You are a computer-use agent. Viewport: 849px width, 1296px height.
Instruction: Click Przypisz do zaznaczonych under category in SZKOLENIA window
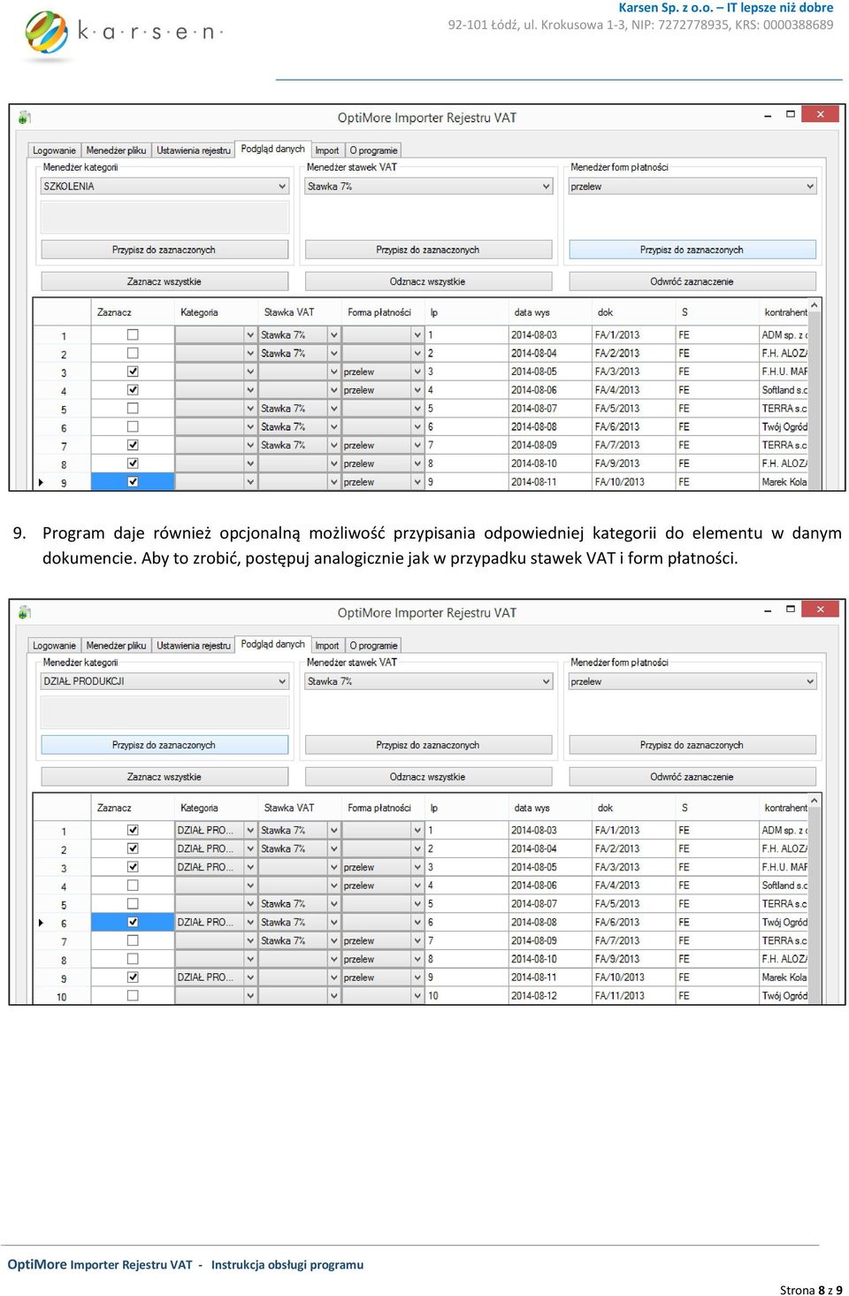click(x=164, y=249)
